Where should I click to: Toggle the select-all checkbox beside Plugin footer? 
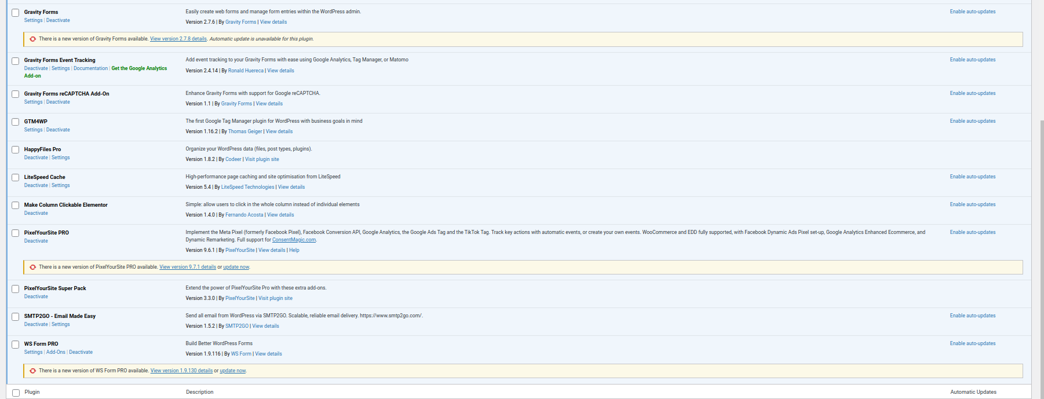[16, 393]
